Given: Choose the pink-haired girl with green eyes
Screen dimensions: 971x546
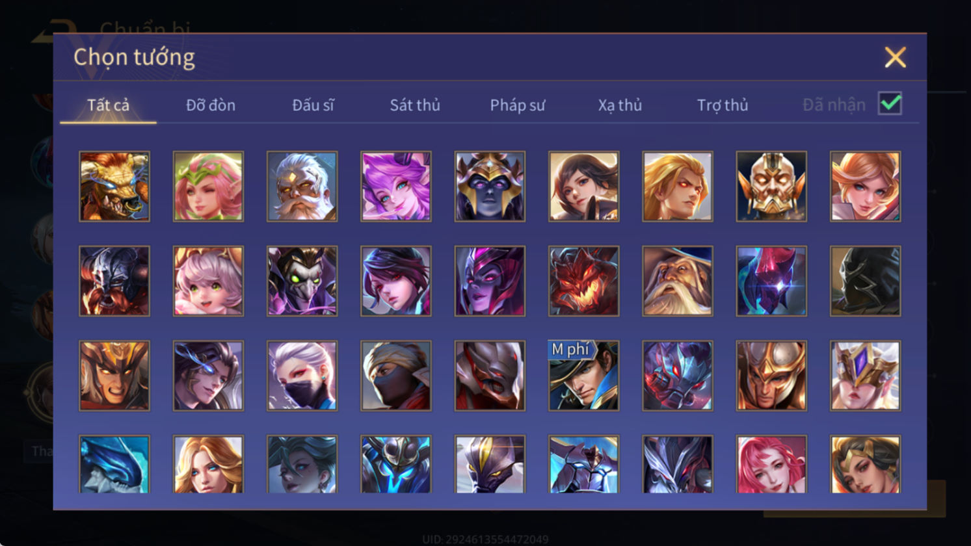Looking at the screenshot, I should [208, 281].
